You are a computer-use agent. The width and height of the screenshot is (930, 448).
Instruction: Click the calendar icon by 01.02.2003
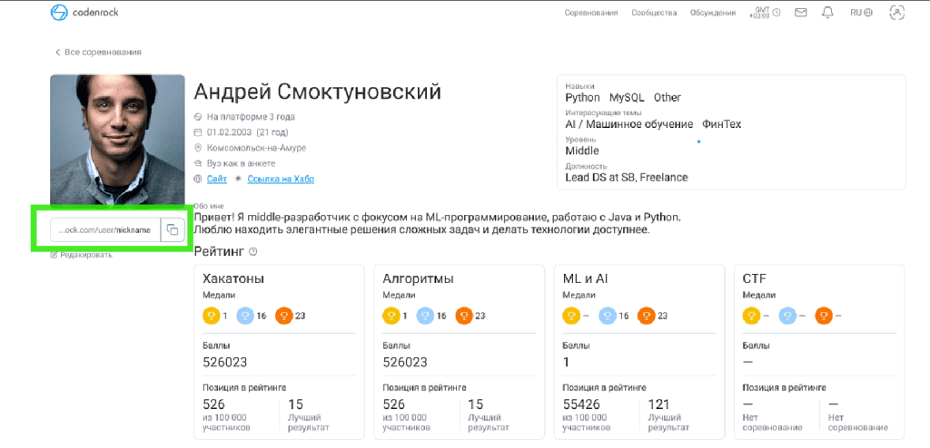(x=198, y=132)
